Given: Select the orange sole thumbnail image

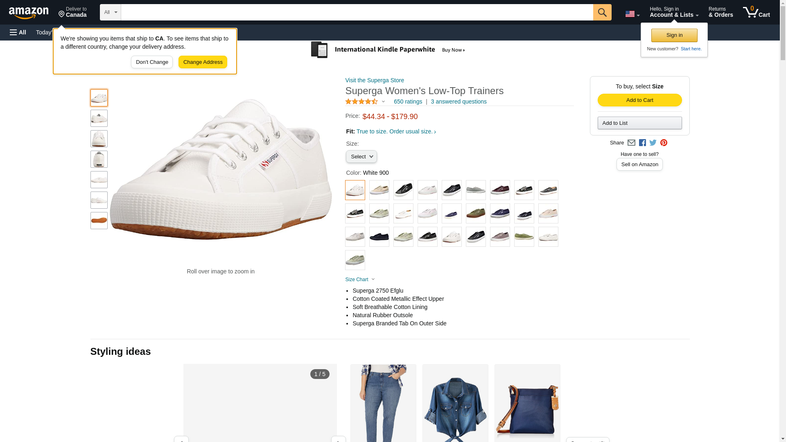Looking at the screenshot, I should tap(99, 221).
